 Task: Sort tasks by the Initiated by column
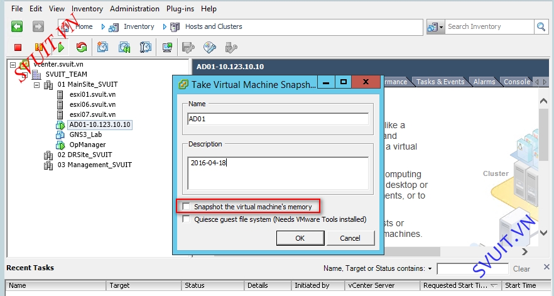318,286
